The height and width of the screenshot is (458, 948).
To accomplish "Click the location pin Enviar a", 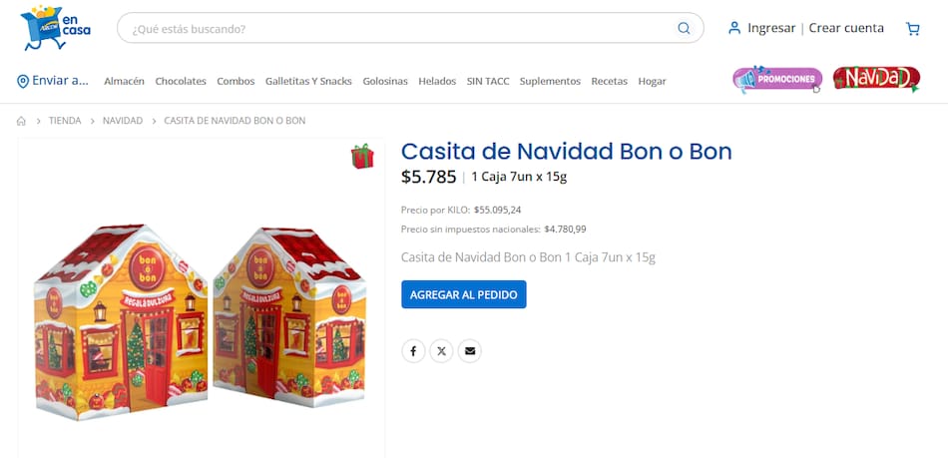I will 53,81.
